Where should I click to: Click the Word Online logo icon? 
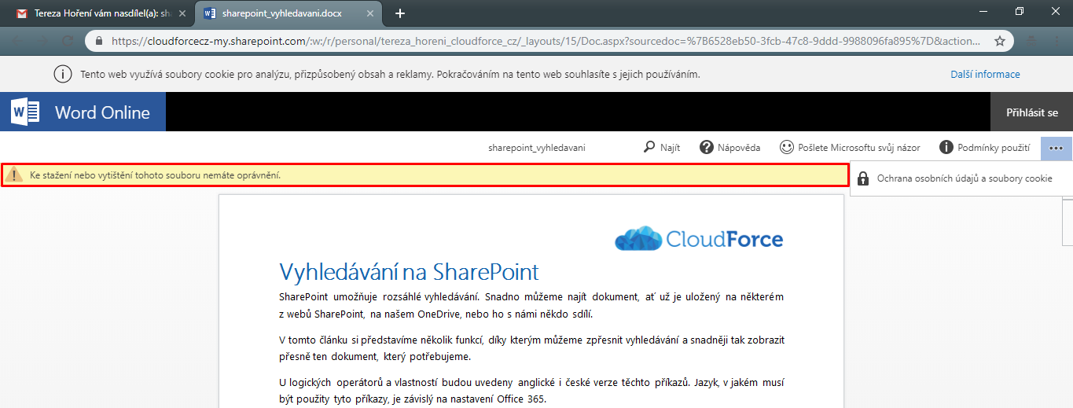pyautogui.click(x=25, y=112)
